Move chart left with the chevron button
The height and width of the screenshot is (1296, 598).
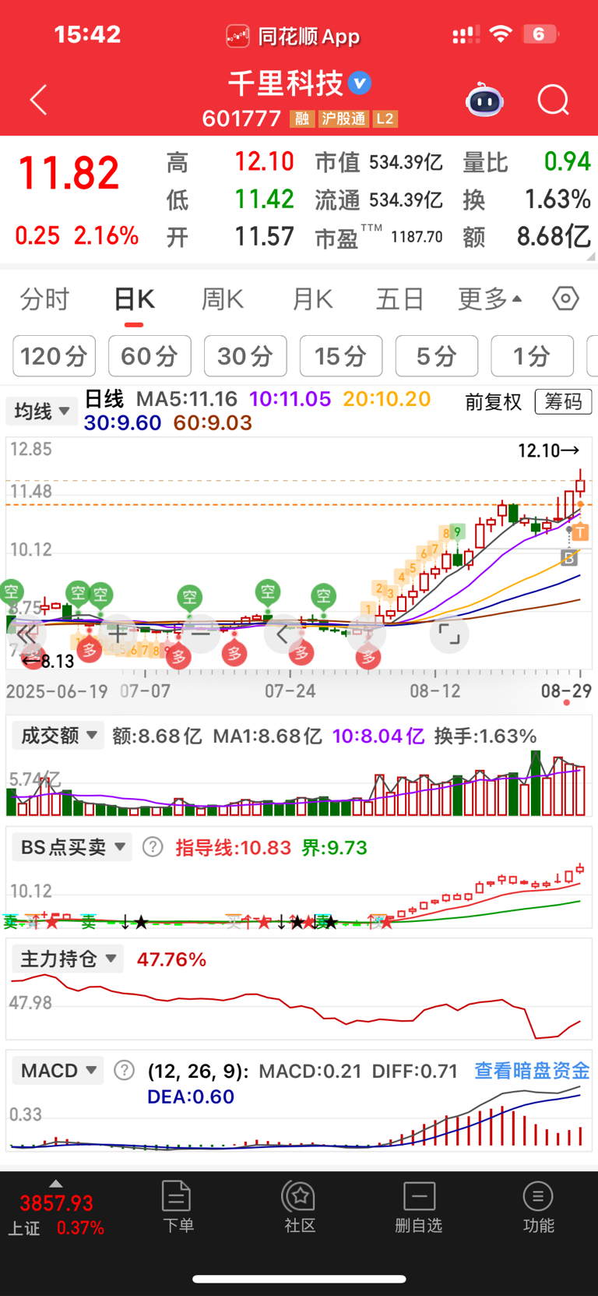point(283,634)
